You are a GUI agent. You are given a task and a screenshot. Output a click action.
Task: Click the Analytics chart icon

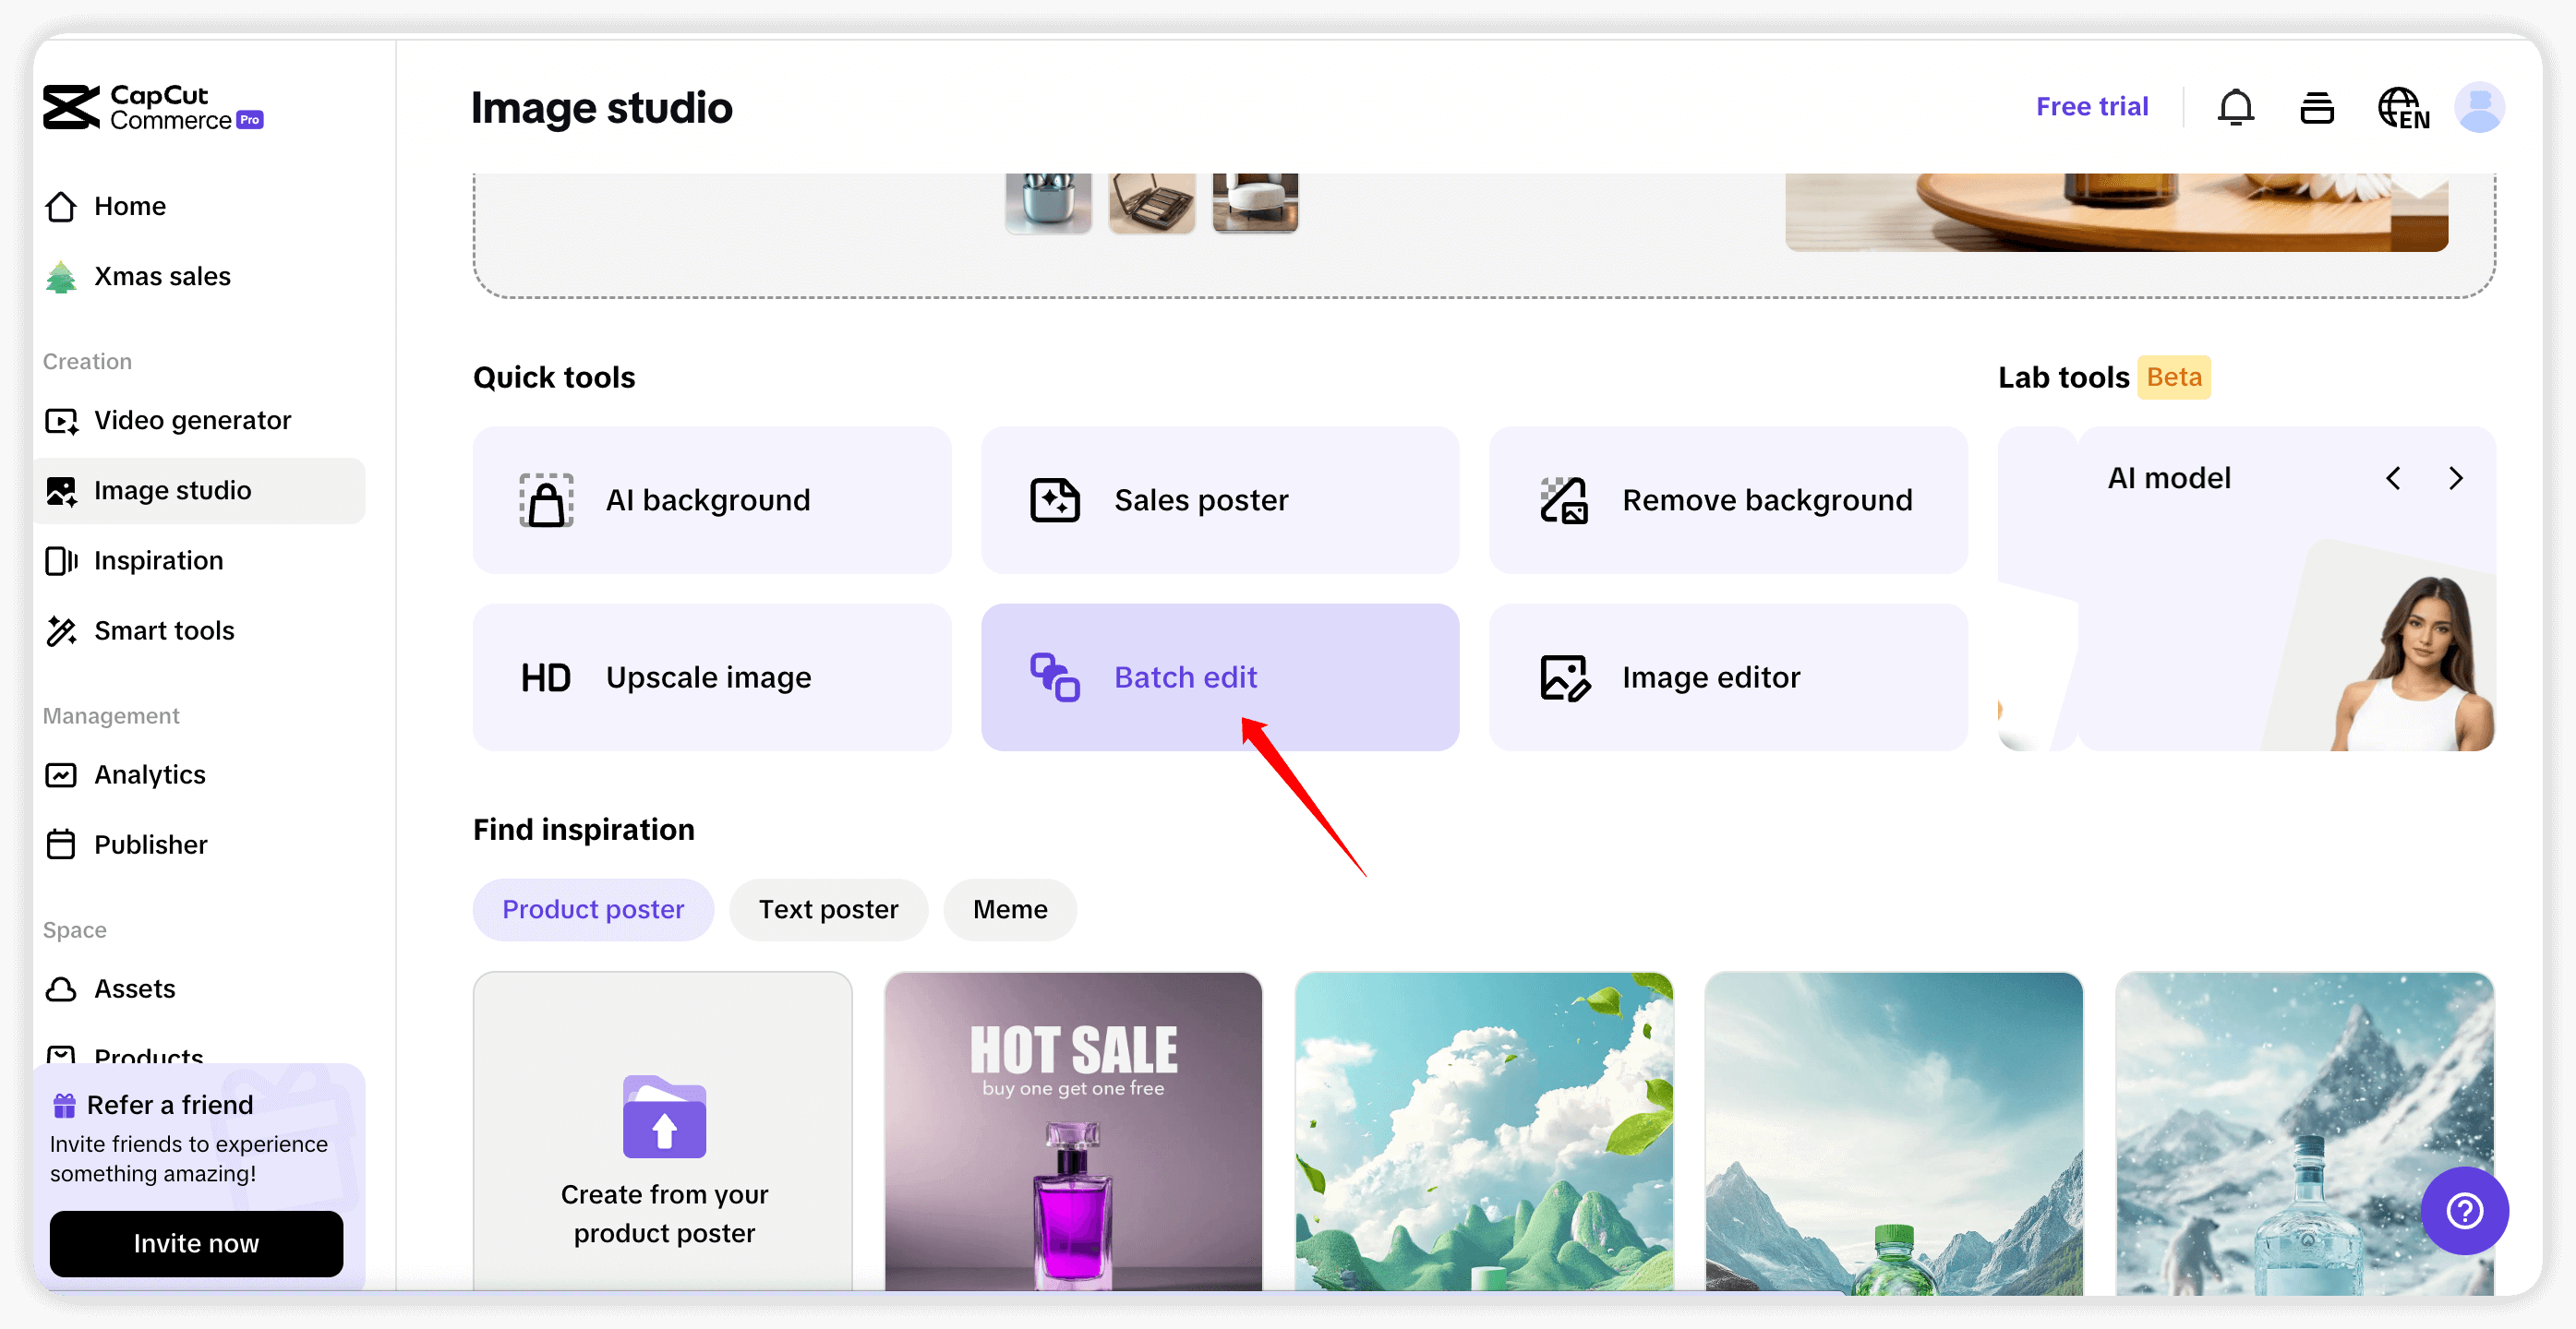61,774
